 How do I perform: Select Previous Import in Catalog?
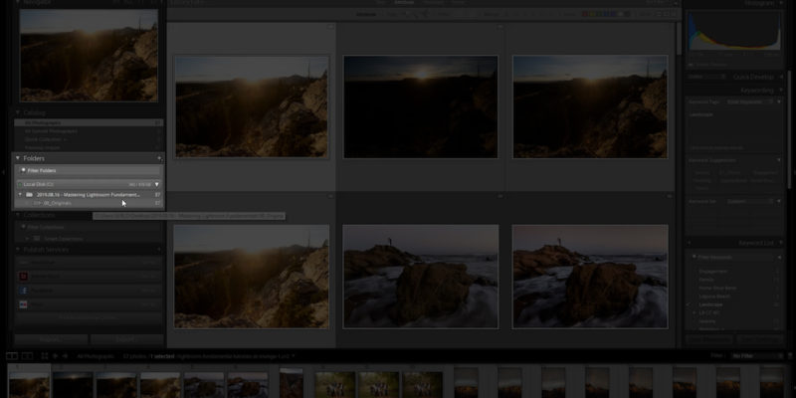pyautogui.click(x=89, y=147)
